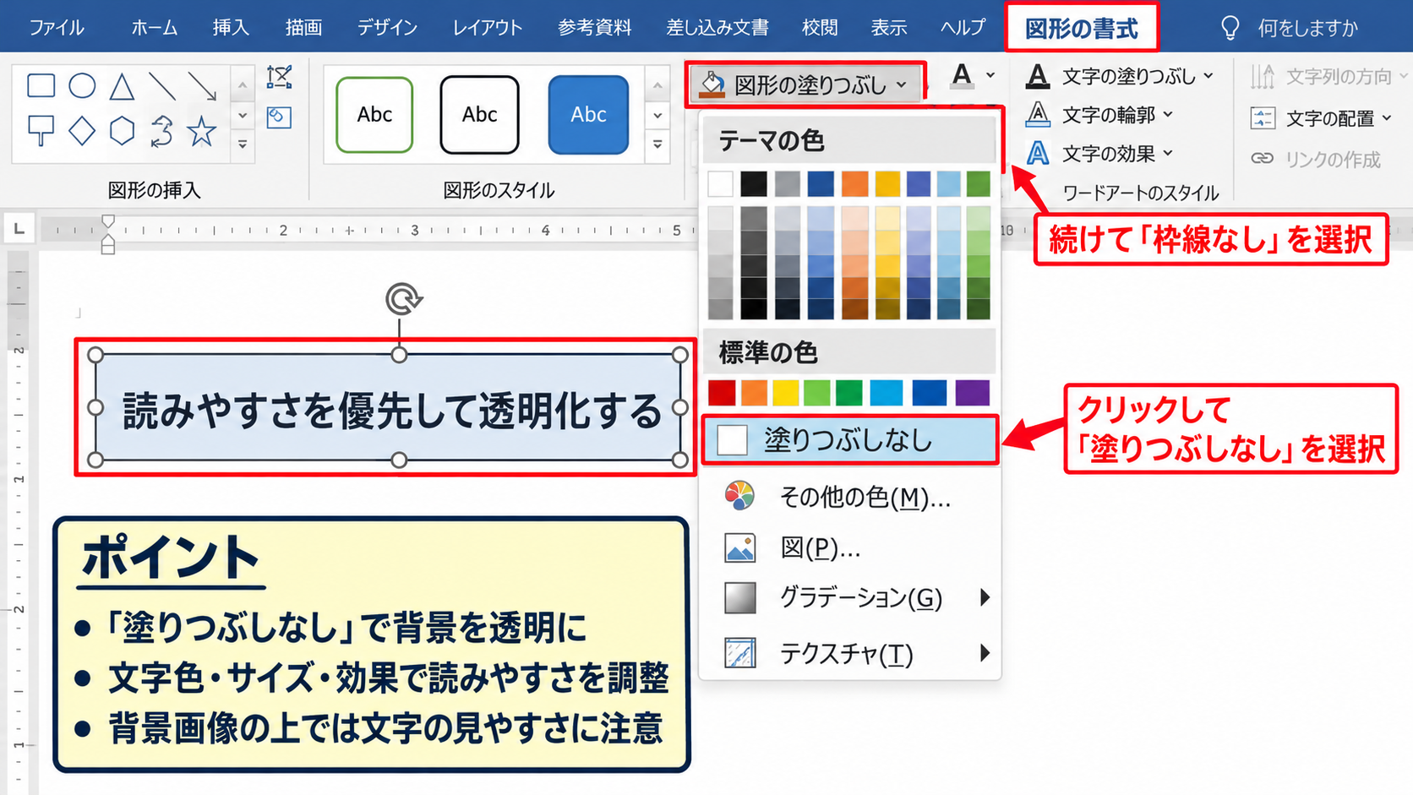Expand the shapes gallery more button
1413x795 pixels.
coord(243,145)
